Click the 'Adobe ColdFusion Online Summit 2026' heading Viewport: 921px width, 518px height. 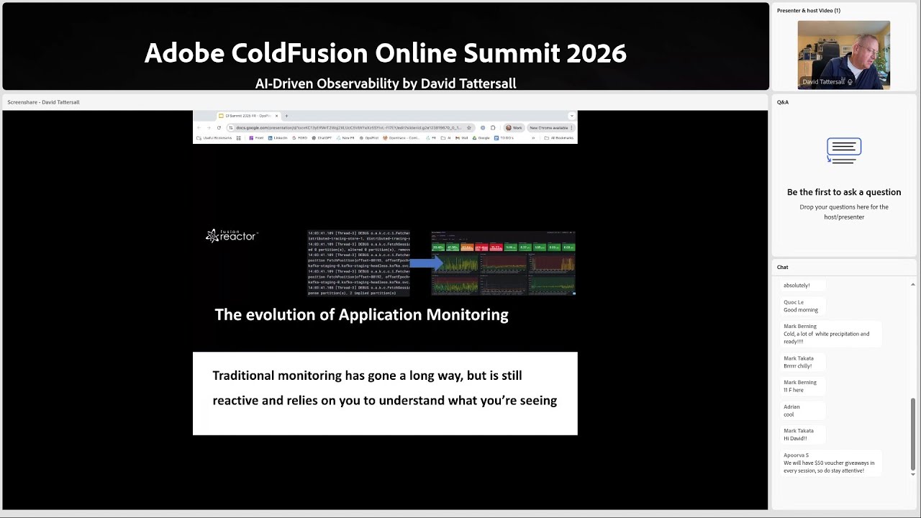pyautogui.click(x=386, y=53)
